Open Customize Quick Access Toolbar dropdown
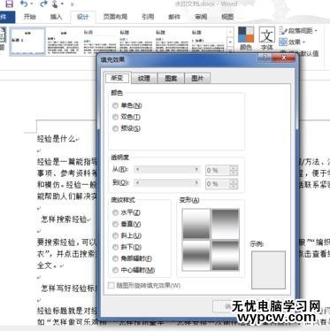The image size is (330, 331). 73,4
